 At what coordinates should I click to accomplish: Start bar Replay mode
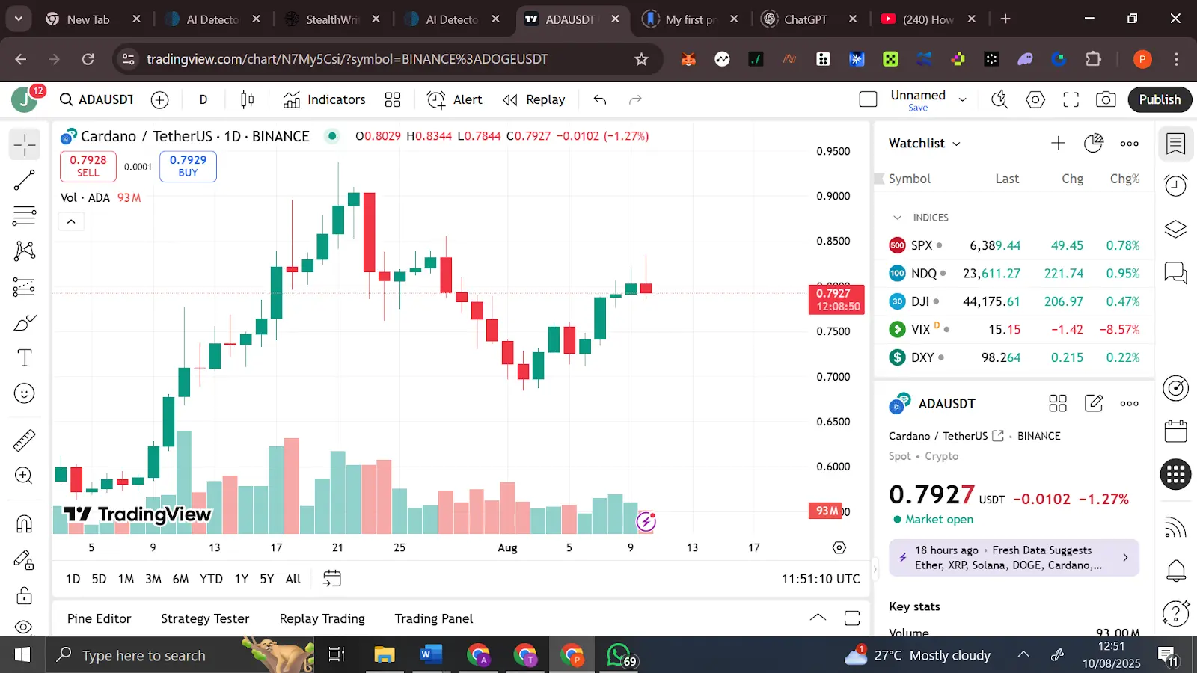[x=534, y=99]
